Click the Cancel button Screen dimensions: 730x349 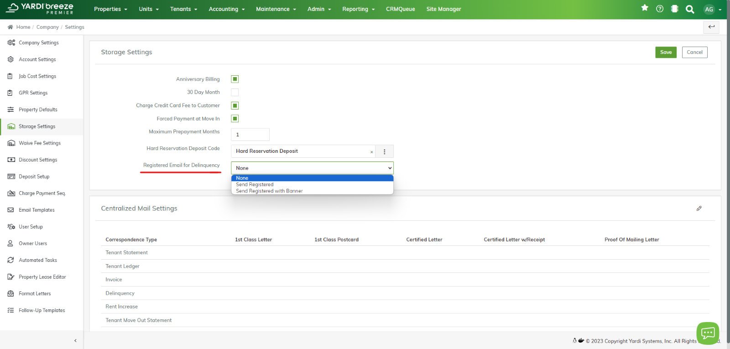(694, 52)
